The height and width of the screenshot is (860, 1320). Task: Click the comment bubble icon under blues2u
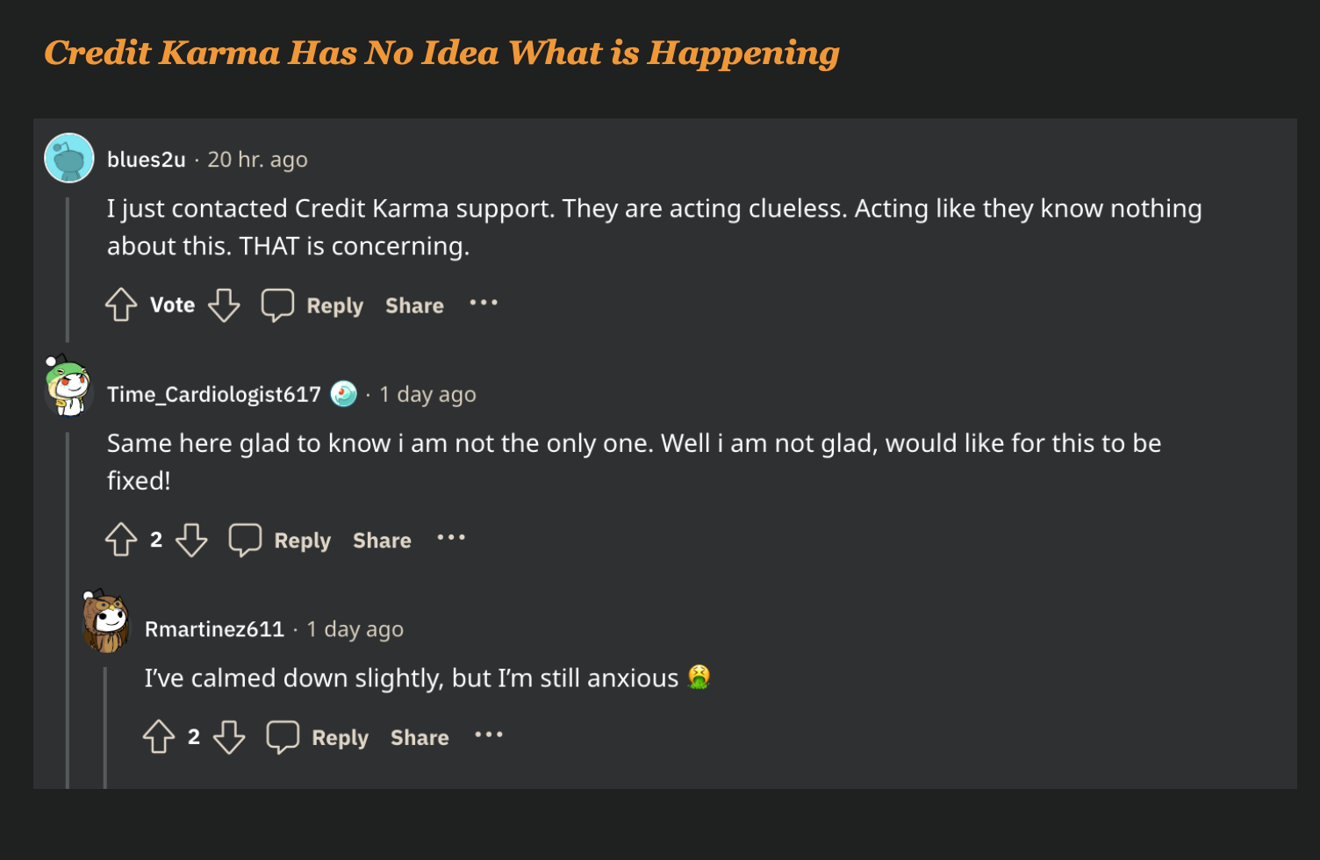[277, 305]
